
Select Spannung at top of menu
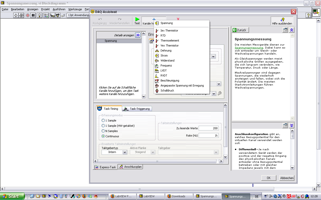(182, 23)
